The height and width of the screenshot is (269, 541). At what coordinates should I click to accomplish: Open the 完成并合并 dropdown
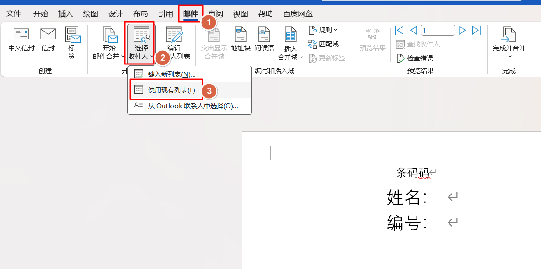point(509,43)
